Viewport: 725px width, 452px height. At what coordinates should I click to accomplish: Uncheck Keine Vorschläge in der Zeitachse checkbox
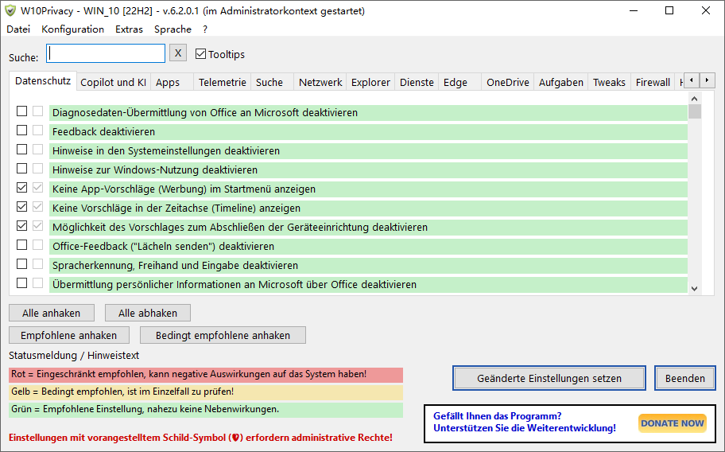(x=21, y=206)
